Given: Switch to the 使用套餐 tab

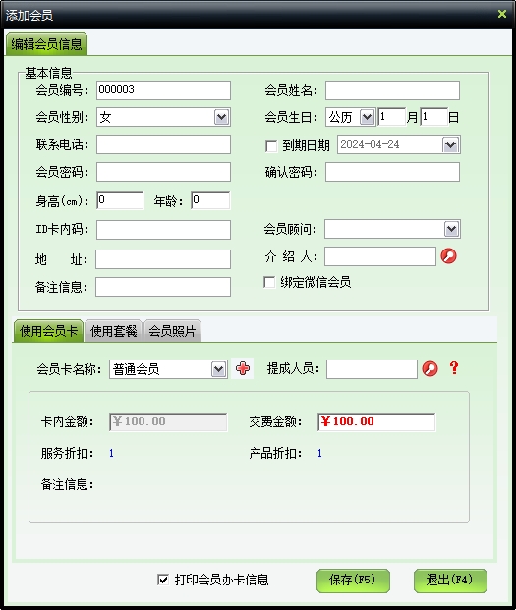Looking at the screenshot, I should tap(114, 331).
